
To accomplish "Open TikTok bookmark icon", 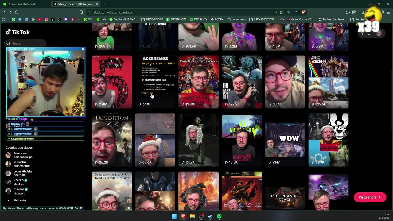I will [53, 19].
